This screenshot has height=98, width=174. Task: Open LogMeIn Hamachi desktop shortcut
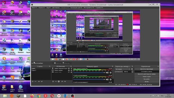pyautogui.click(x=21, y=88)
